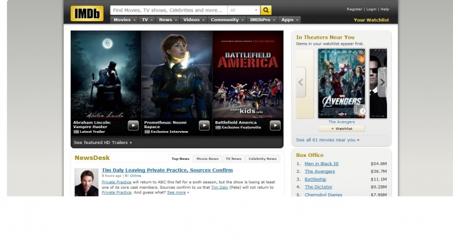
Task: Click the showtimes icon on Avengers poster
Action: (360, 110)
